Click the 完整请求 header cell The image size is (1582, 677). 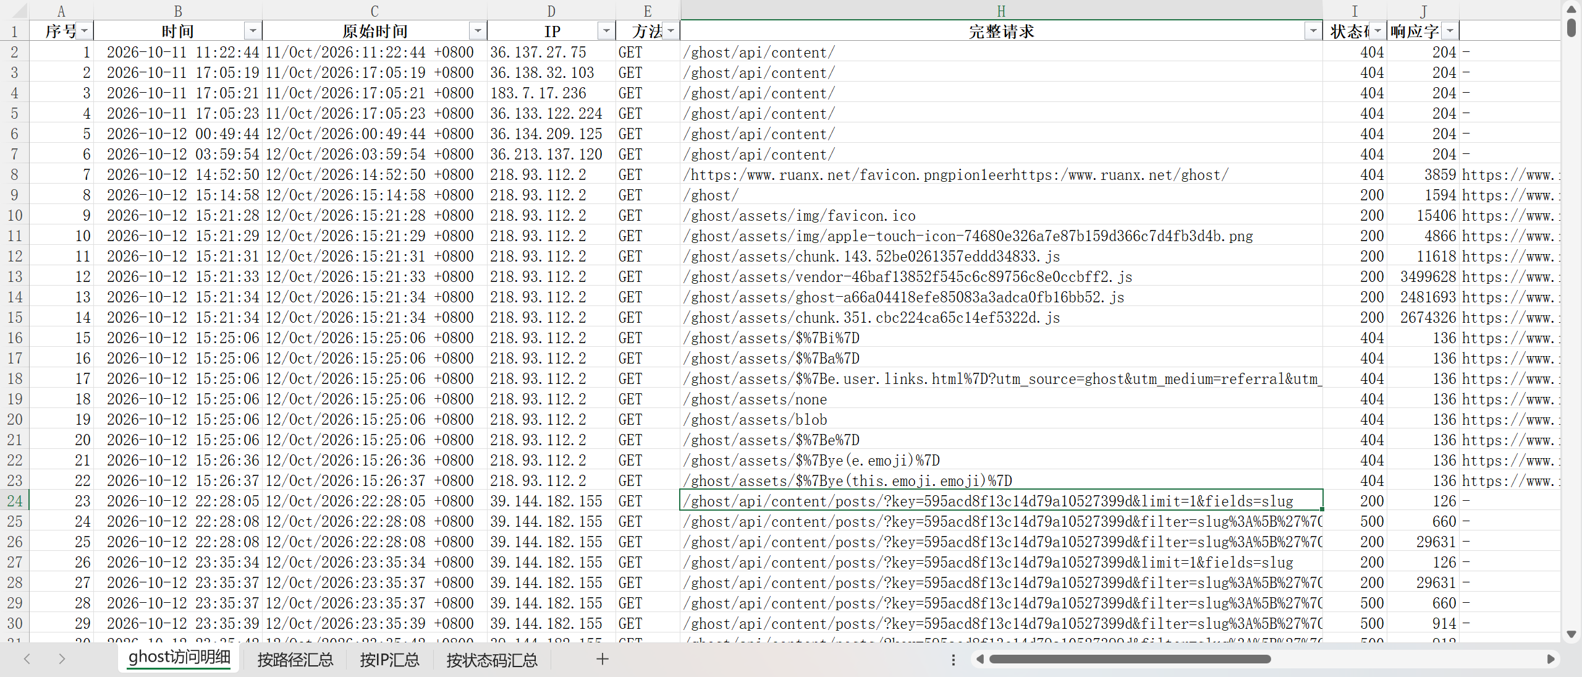click(1001, 31)
